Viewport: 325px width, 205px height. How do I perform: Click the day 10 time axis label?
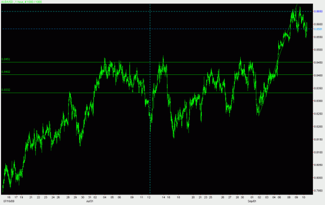(304, 197)
